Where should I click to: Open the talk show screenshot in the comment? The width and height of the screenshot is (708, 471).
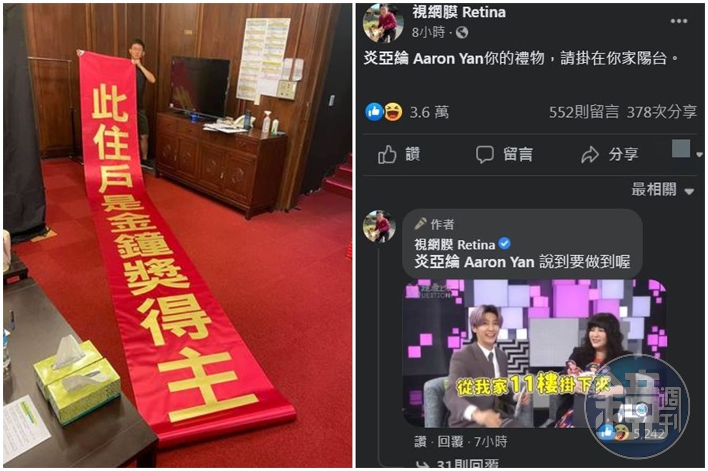pyautogui.click(x=534, y=353)
